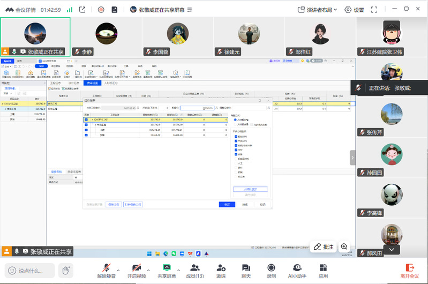
Task: Open meeting details at top left
Action: [x=20, y=10]
